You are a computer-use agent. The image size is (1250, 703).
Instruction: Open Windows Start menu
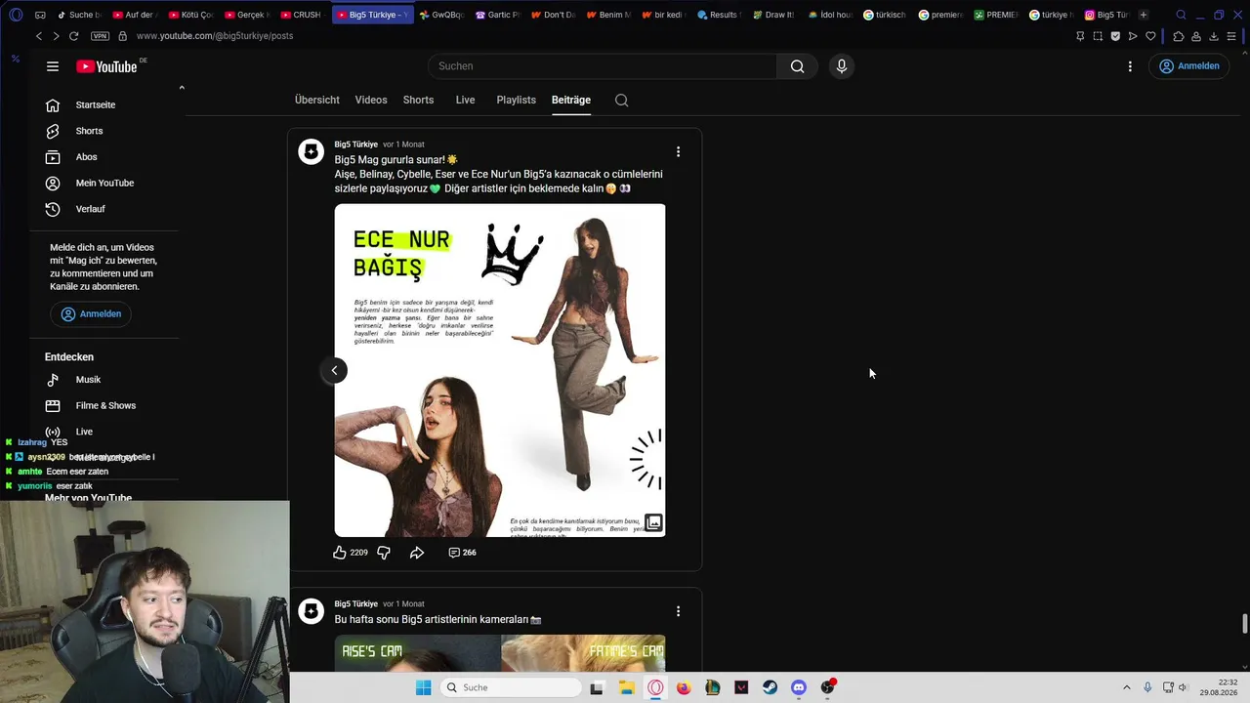tap(423, 687)
